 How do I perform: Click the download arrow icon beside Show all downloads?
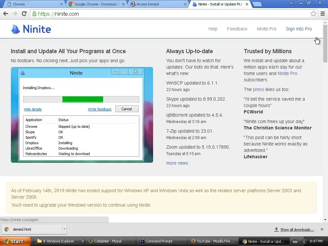(276, 229)
